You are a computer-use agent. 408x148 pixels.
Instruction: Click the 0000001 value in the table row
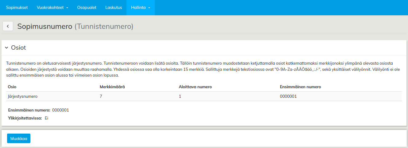point(288,96)
